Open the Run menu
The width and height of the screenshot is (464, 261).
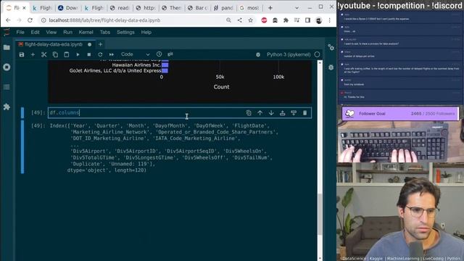(x=67, y=32)
